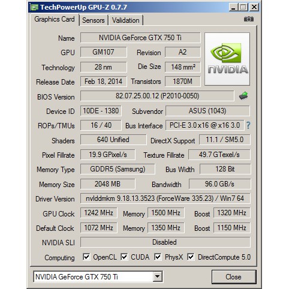
Task: Open the GPU selection dropdown arrow
Action: click(x=157, y=276)
